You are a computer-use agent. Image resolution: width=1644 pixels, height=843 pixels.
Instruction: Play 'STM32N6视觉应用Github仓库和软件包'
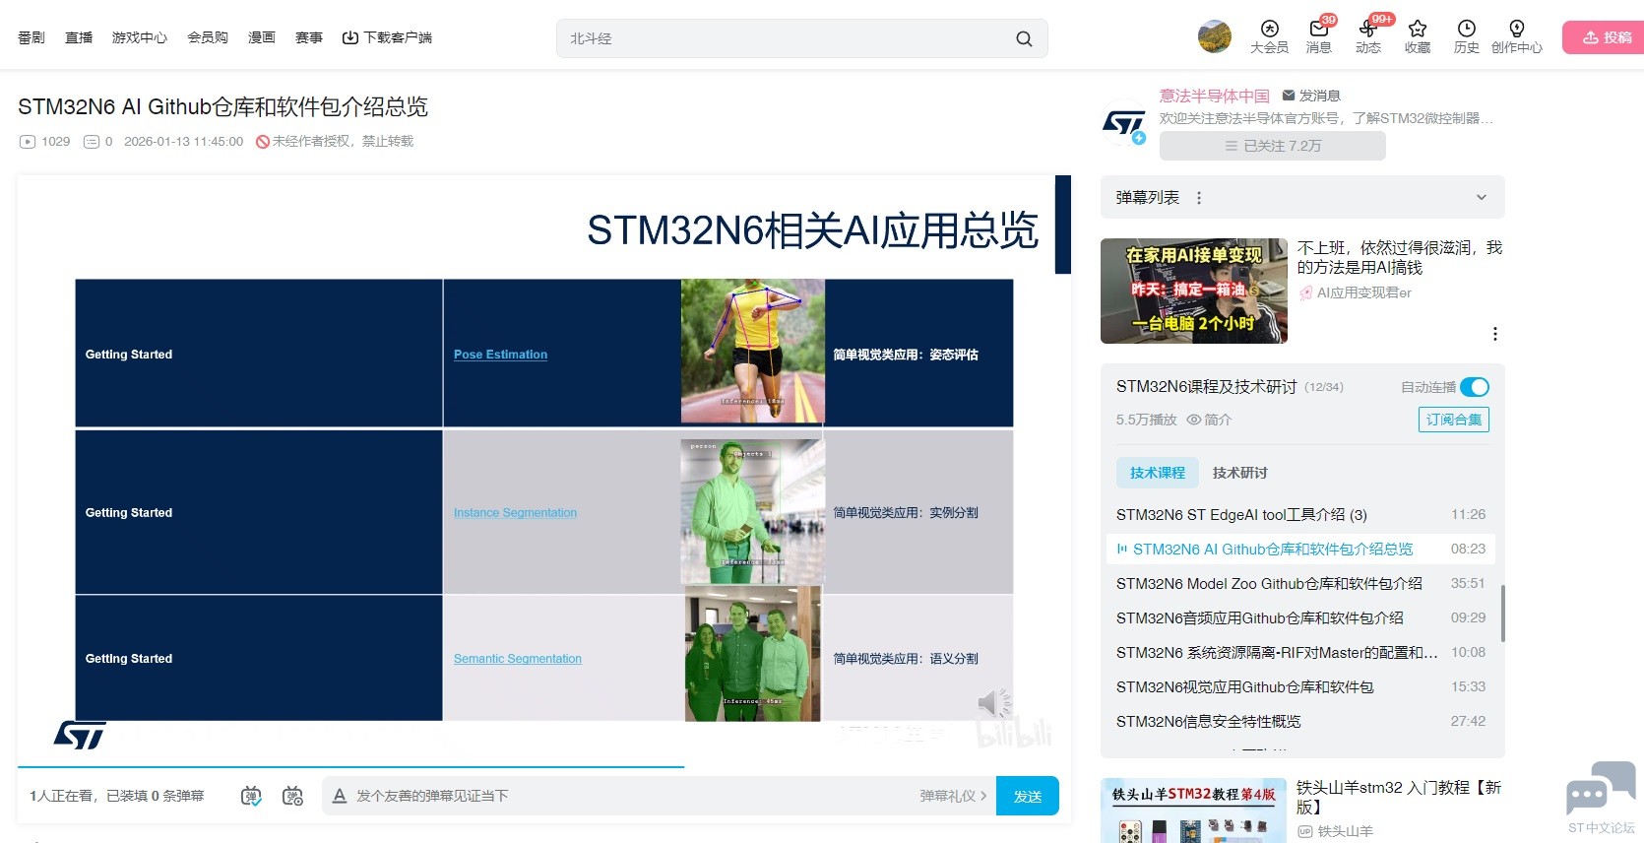(x=1300, y=686)
